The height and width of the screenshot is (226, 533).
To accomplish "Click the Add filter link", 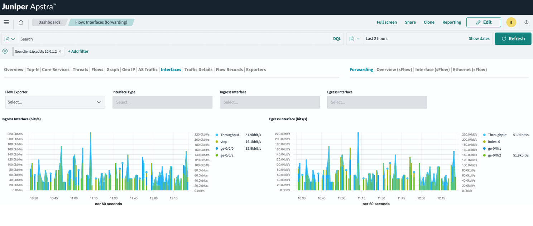I will click(x=78, y=51).
